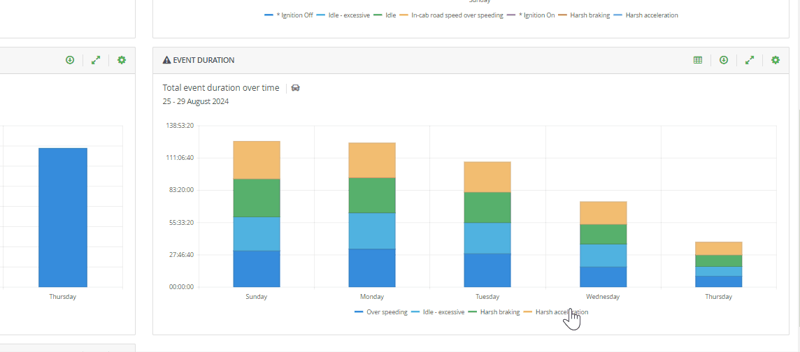800x352 pixels.
Task: Select Sunday's Idle - excessive bar segment
Action: (257, 234)
